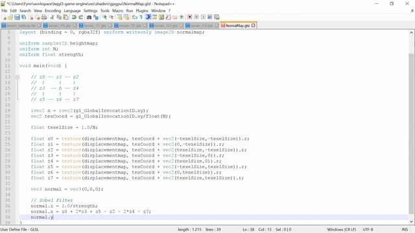415x233 pixels.
Task: Start macro recording with the red record icon
Action: 189,17
